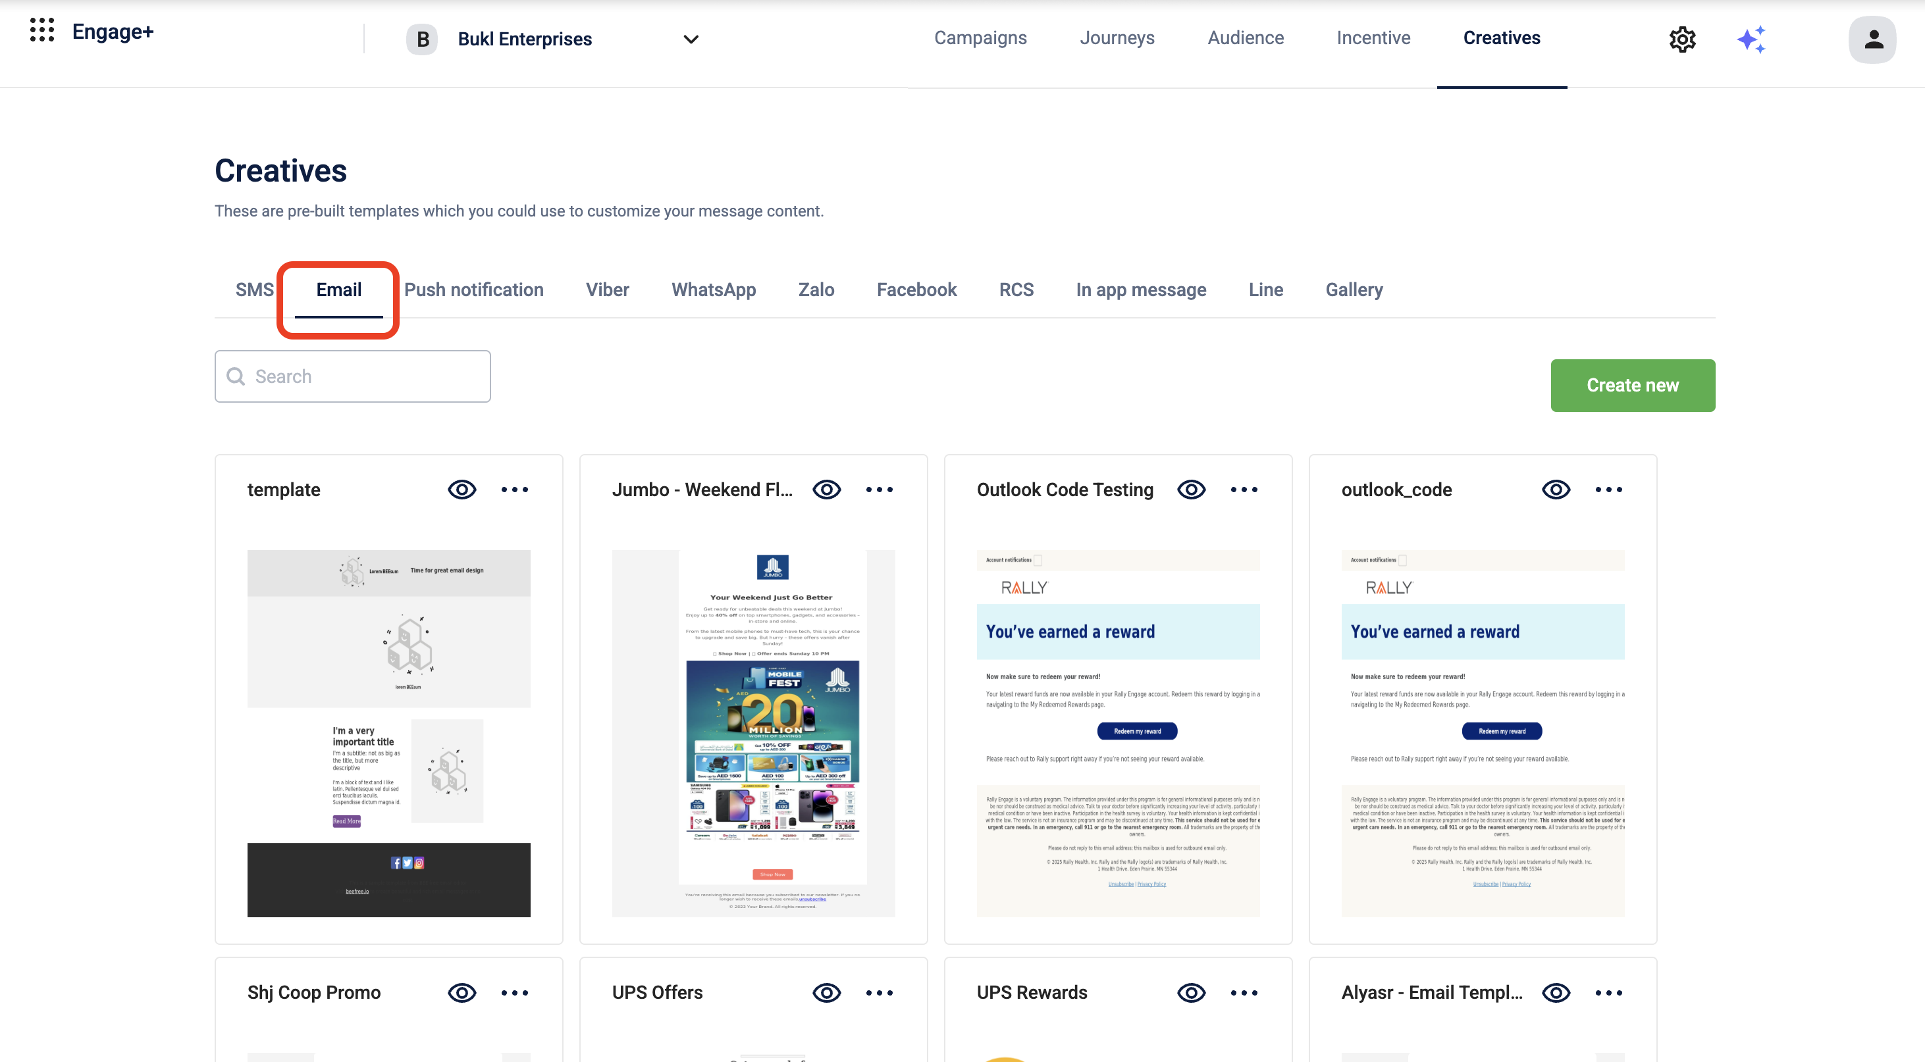Go to Campaigns in top navigation
Viewport: 1925px width, 1062px height.
(x=980, y=38)
